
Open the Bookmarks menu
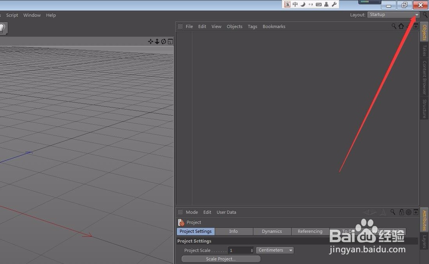tap(274, 27)
